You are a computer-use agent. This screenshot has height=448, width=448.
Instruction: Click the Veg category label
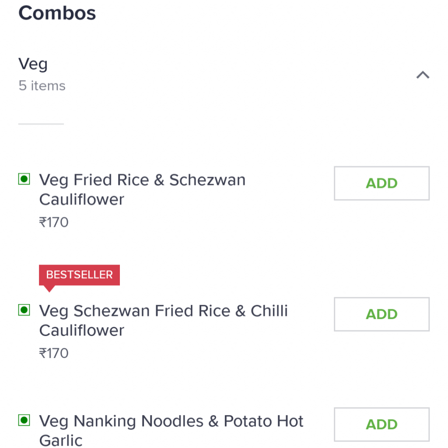[x=33, y=63]
